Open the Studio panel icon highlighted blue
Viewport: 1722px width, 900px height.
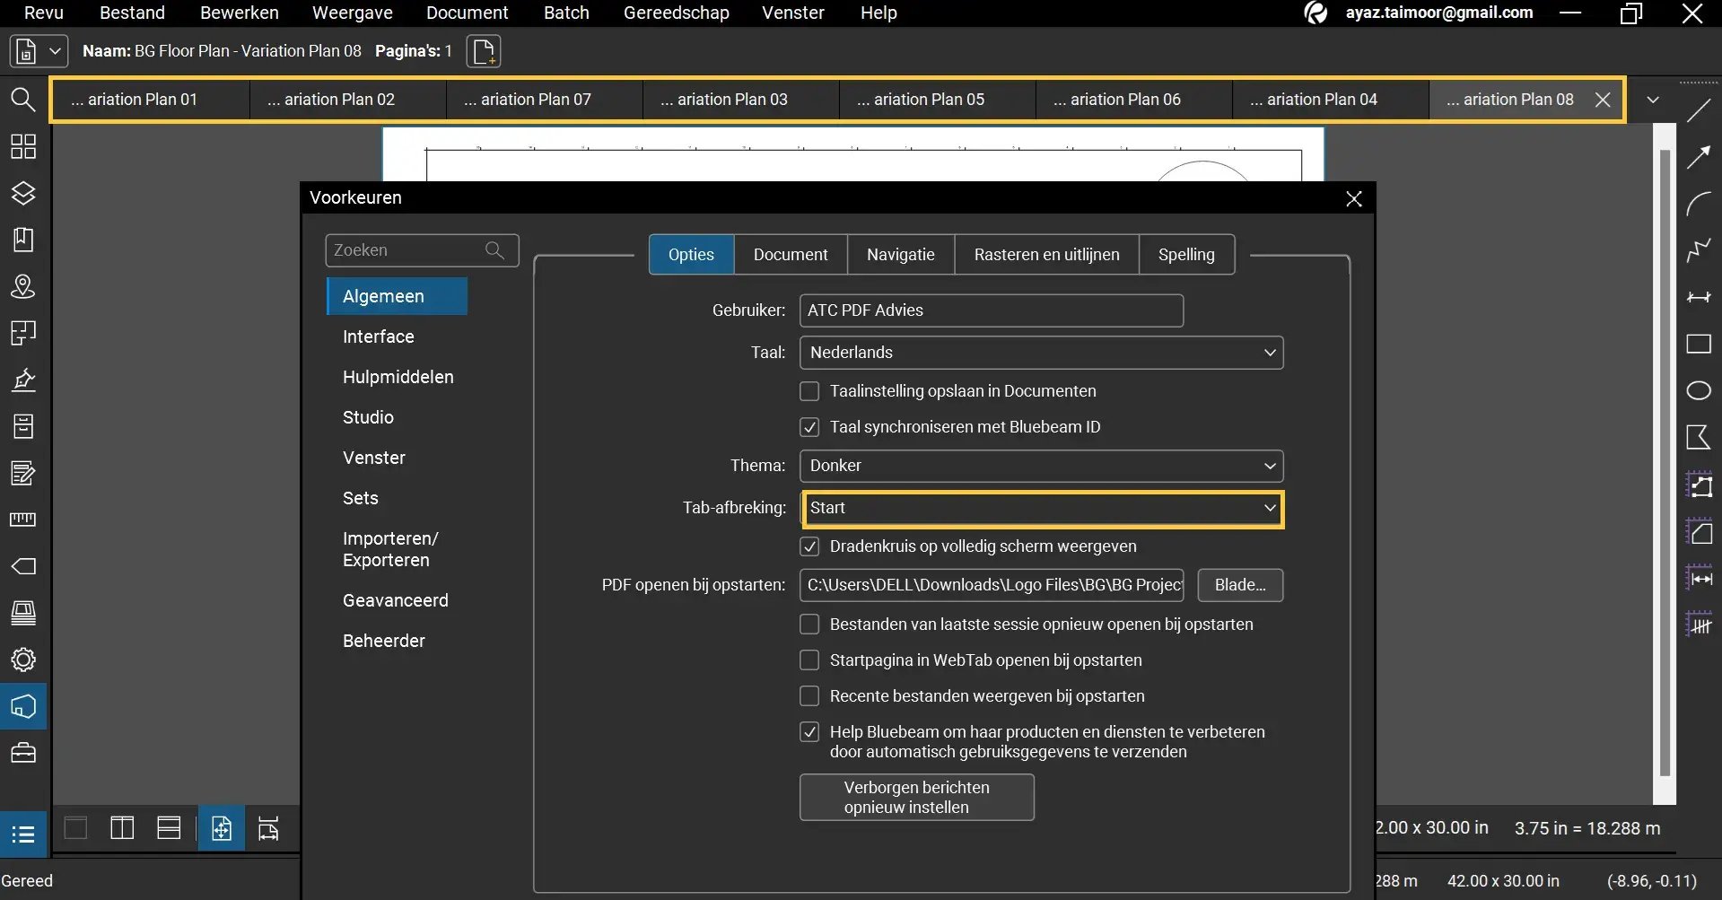coord(23,706)
